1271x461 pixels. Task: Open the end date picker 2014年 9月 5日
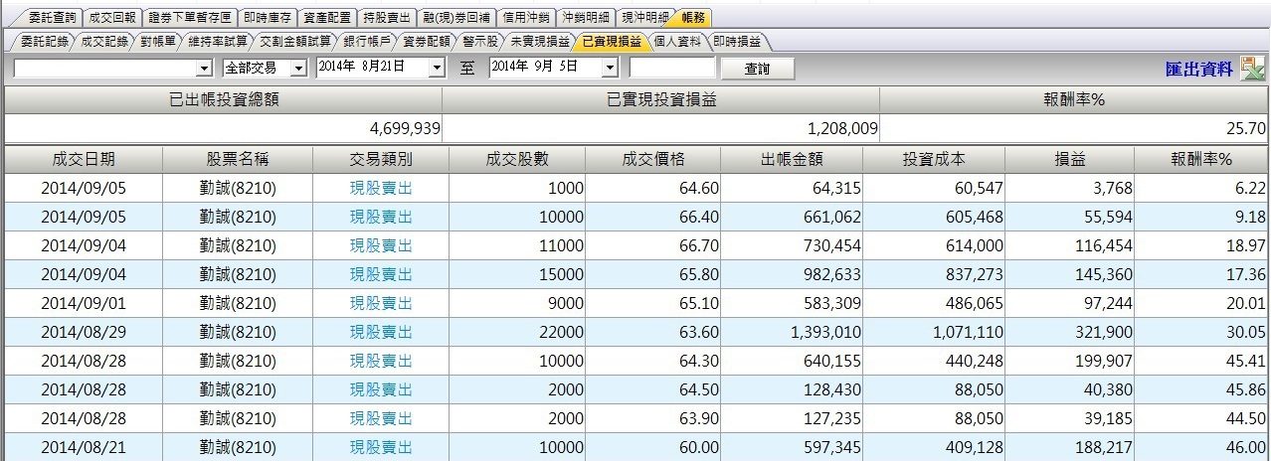coord(610,68)
